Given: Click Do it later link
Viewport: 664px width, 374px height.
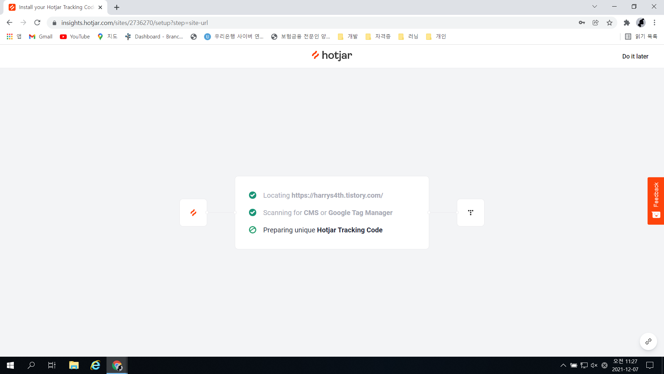Looking at the screenshot, I should (x=635, y=56).
